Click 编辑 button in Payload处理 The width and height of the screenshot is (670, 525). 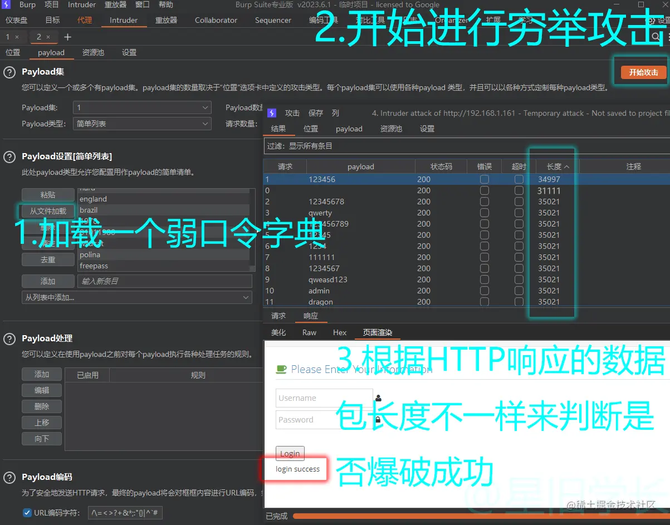tap(42, 390)
